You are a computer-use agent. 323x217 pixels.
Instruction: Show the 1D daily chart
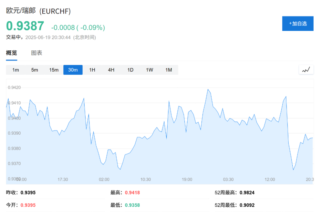130,70
